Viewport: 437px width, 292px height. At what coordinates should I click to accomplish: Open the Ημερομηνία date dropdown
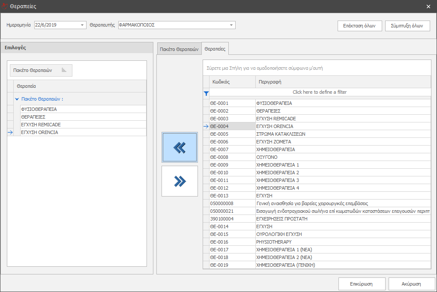tap(83, 25)
